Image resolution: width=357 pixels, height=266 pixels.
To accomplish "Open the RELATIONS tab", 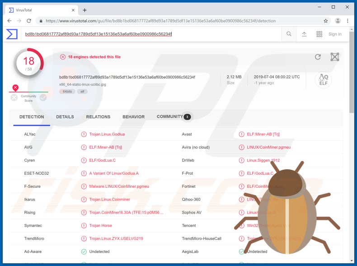I will coord(98,117).
